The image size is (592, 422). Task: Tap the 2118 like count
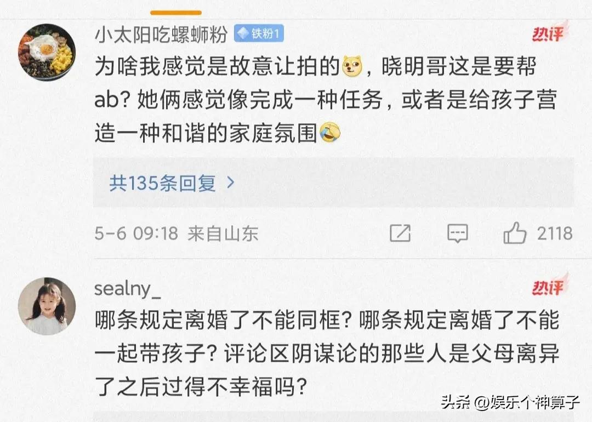tap(554, 234)
